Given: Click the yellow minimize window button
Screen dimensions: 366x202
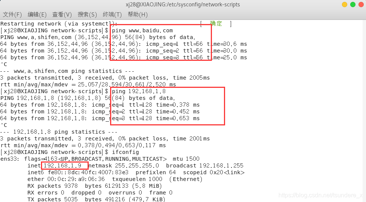Looking at the screenshot, I should pyautogui.click(x=345, y=5).
